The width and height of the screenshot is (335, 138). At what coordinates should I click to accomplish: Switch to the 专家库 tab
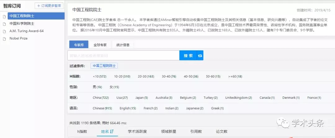(78, 45)
